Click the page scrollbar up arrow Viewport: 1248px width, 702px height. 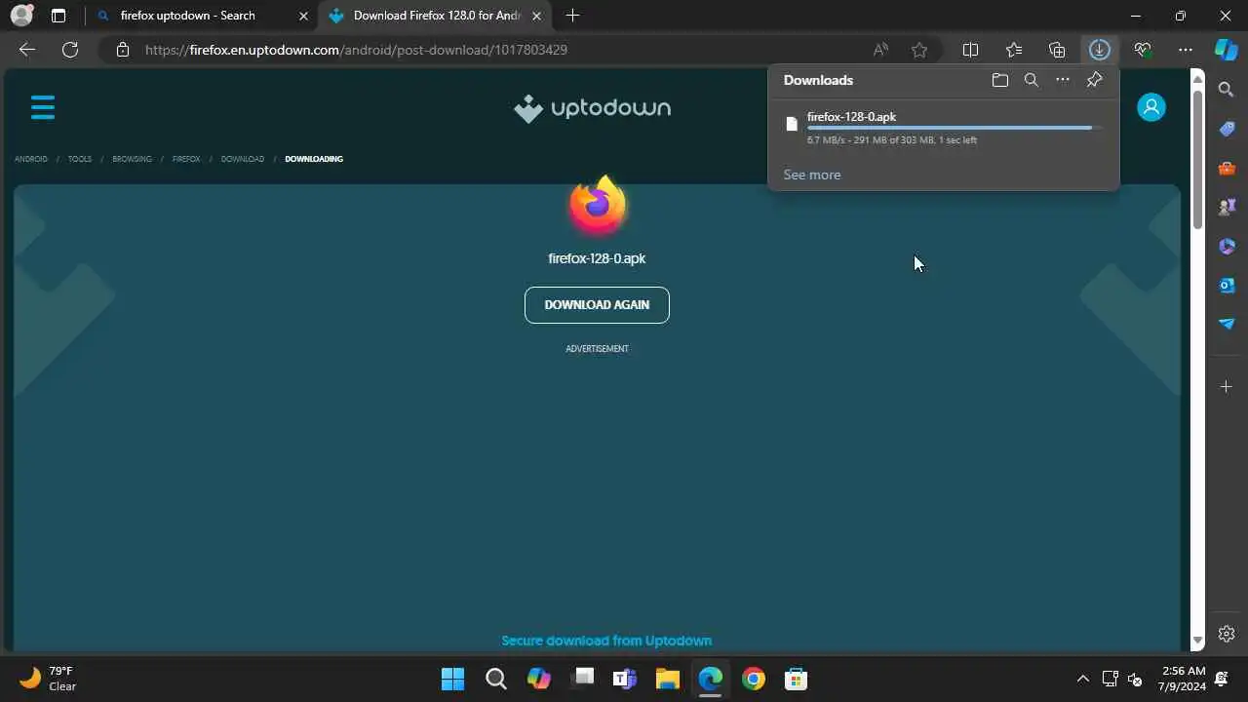click(x=1197, y=78)
